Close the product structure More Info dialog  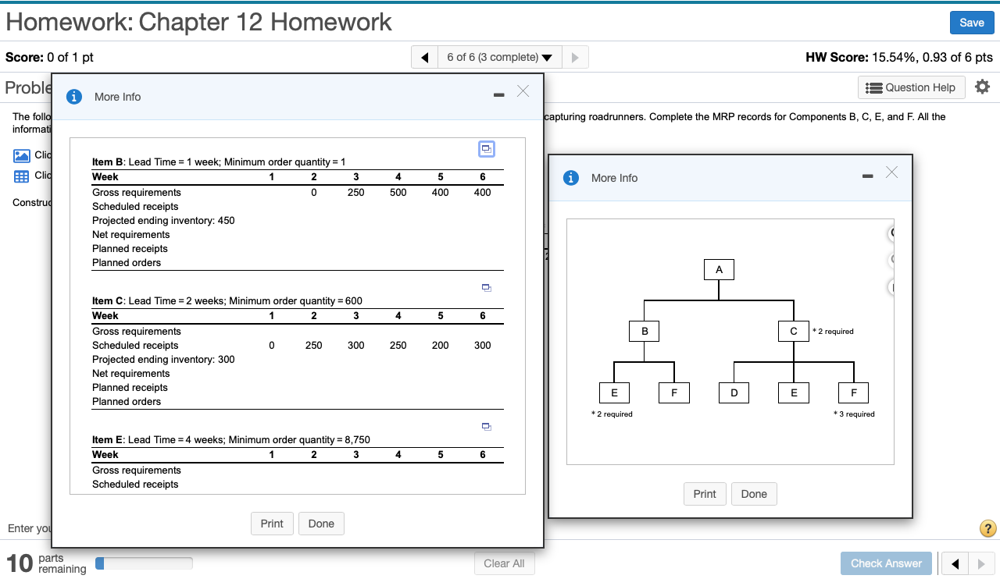coord(891,172)
